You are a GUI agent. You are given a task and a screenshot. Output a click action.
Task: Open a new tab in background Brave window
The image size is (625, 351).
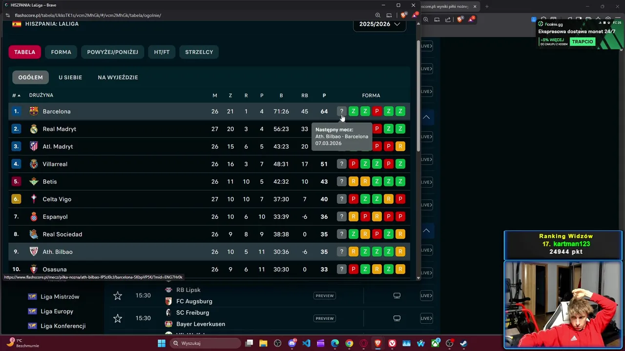pyautogui.click(x=487, y=6)
